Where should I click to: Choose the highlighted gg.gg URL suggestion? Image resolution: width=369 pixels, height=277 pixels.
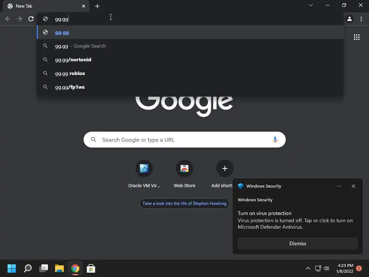pyautogui.click(x=190, y=32)
